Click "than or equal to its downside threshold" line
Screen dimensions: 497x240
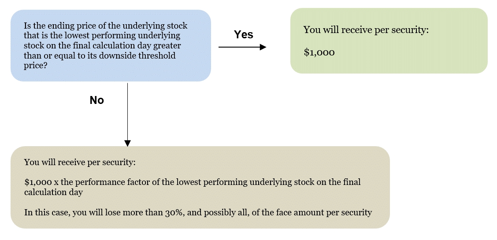[x=100, y=55]
